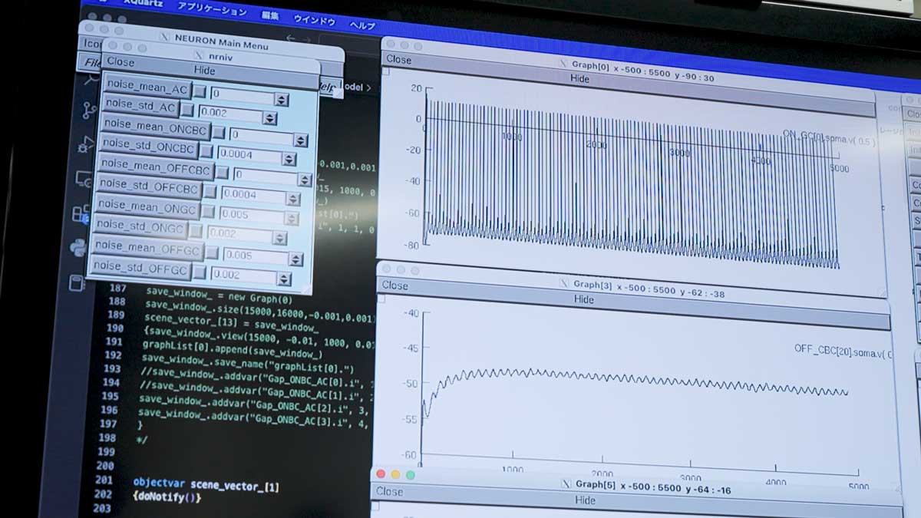The width and height of the screenshot is (921, 518).
Task: Toggle the noise_std_ONCBC checkbox
Action: (x=206, y=152)
